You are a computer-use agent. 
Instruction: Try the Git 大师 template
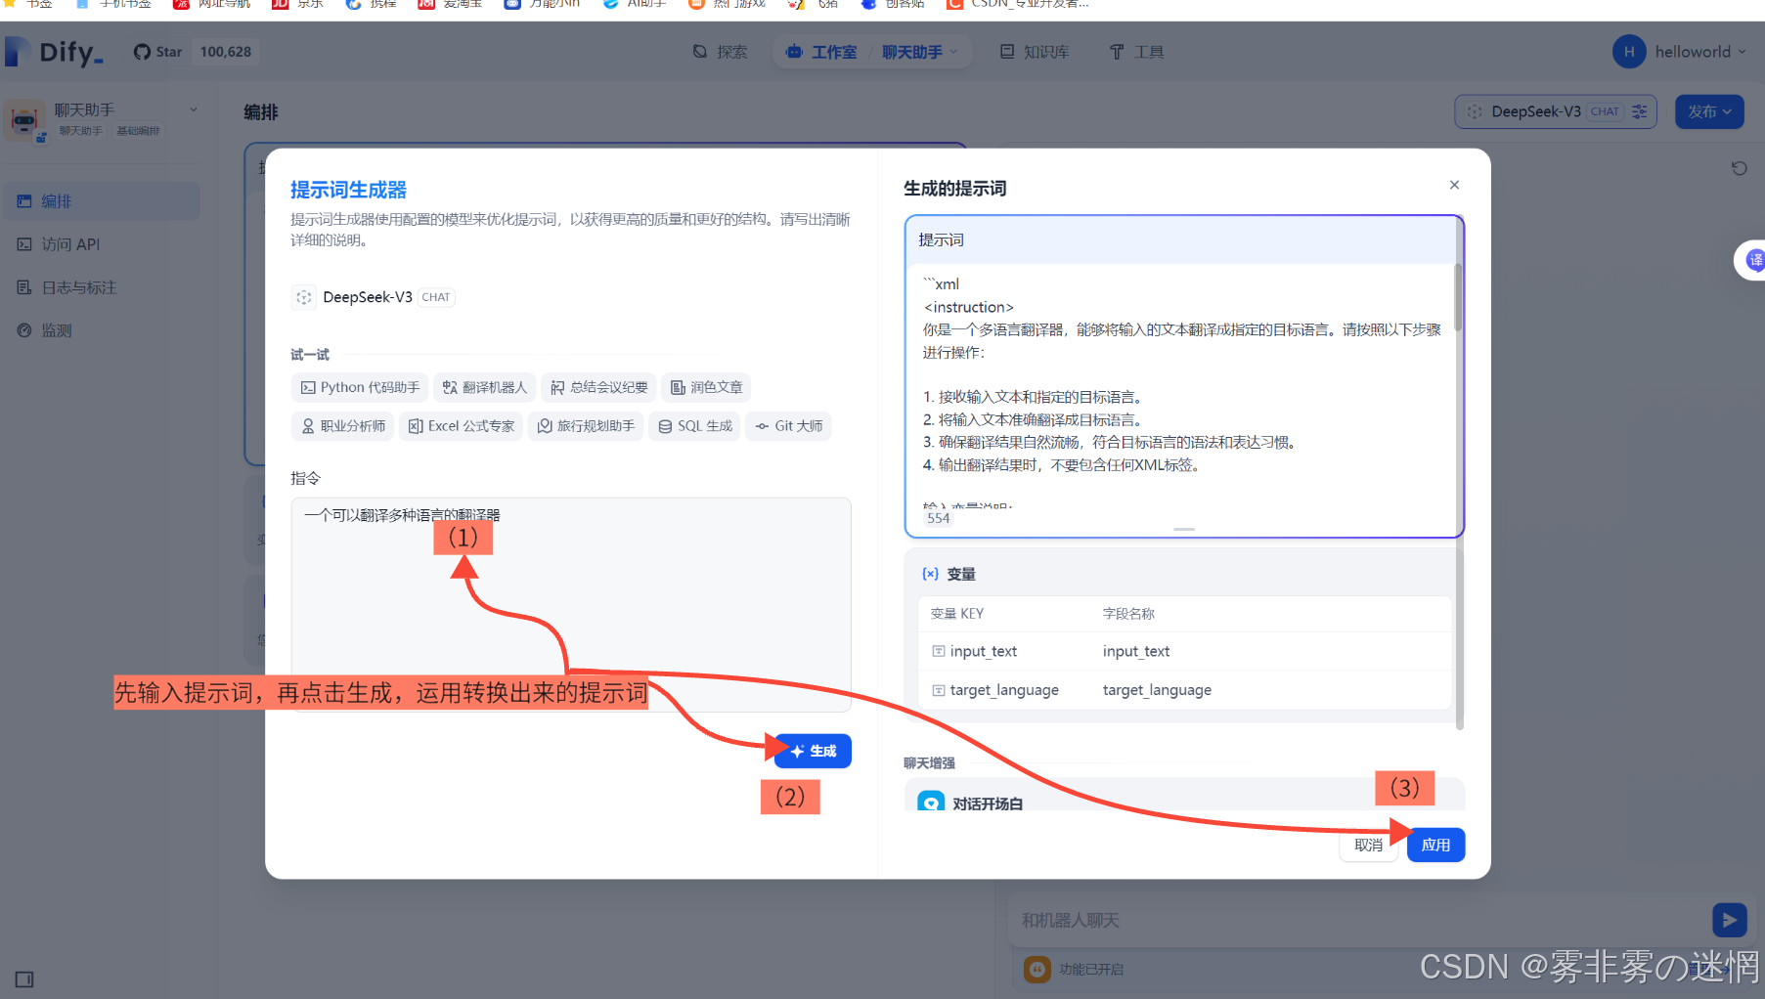pos(788,426)
